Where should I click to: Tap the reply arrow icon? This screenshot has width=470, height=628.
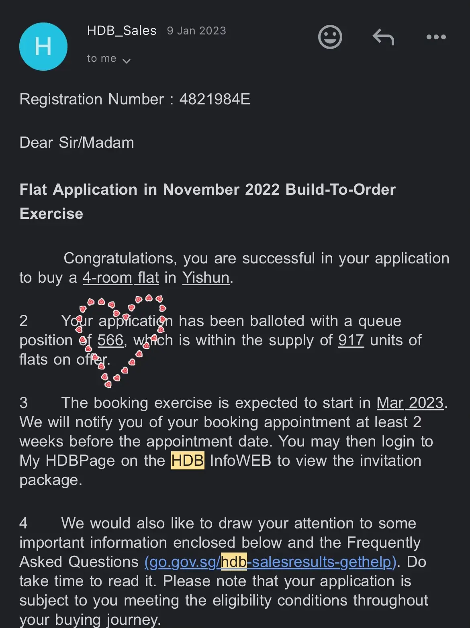coord(383,37)
